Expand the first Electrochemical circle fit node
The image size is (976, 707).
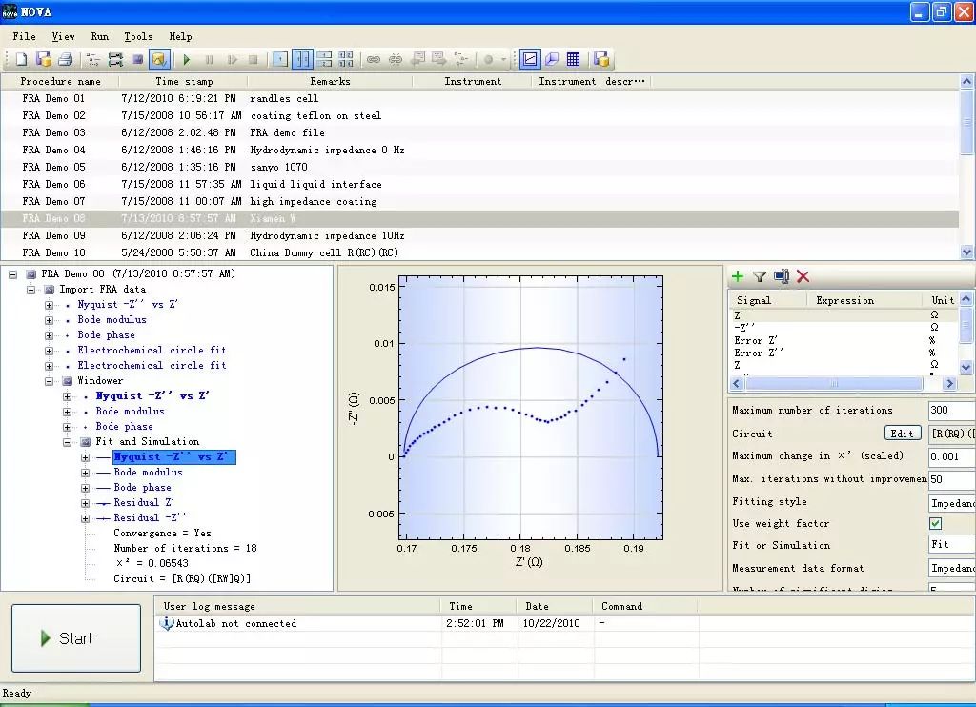(x=49, y=351)
